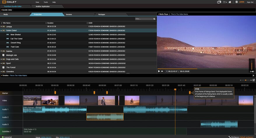Click the filter search magnifier icon
Viewport: 256px width, 138px height.
154,19
